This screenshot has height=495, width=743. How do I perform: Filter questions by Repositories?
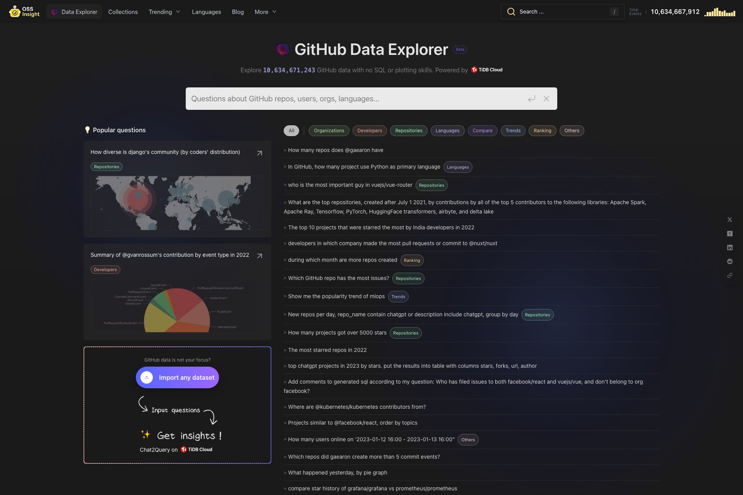[409, 131]
